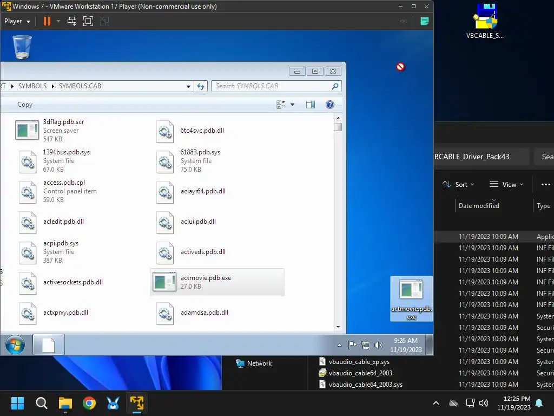Select Network in host navigation pane

254,363
